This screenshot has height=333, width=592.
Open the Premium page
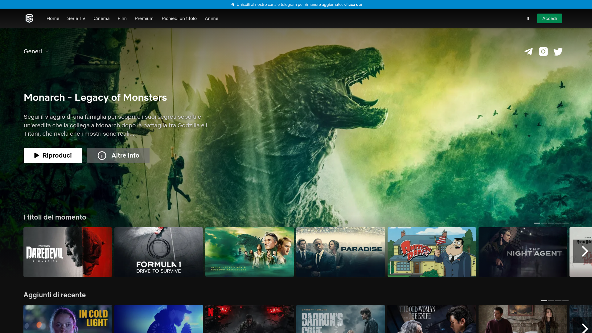click(144, 18)
